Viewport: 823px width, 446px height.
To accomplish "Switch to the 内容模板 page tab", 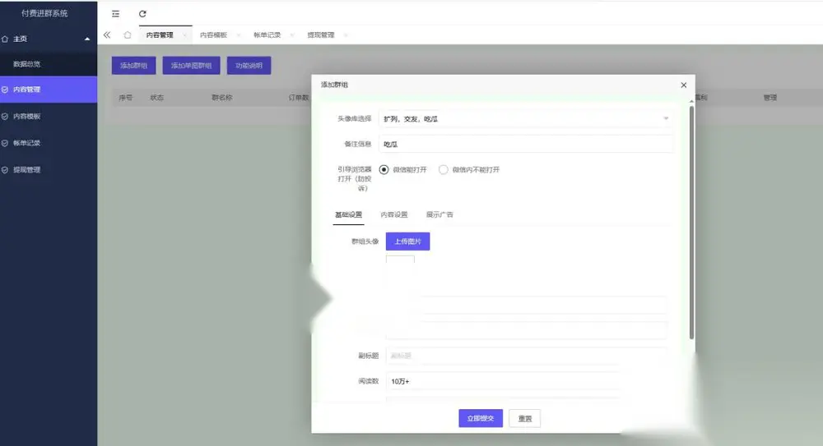I will click(x=213, y=35).
